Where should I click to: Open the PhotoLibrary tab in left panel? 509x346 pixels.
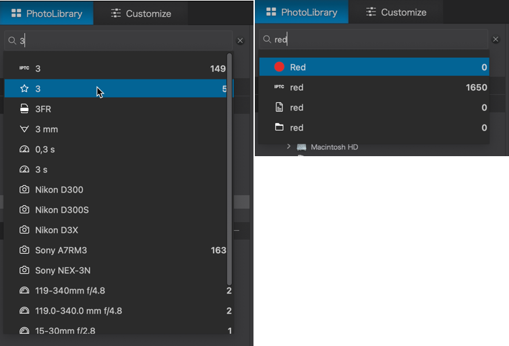pos(47,13)
